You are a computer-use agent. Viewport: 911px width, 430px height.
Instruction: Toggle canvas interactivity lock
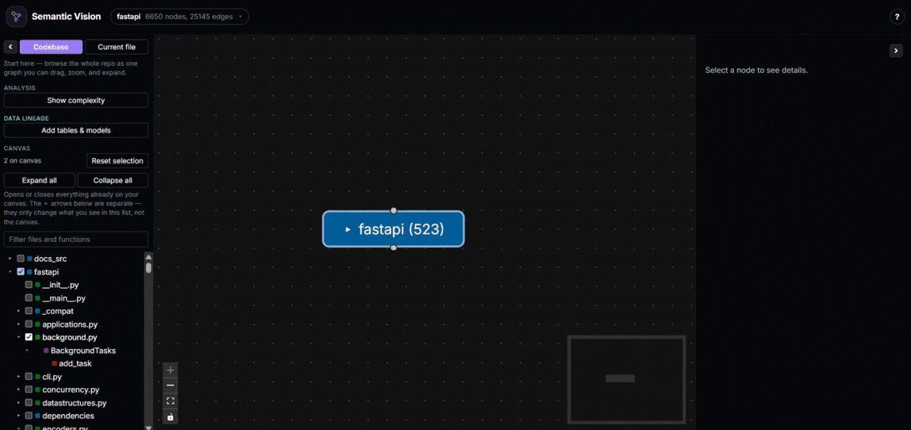click(170, 417)
